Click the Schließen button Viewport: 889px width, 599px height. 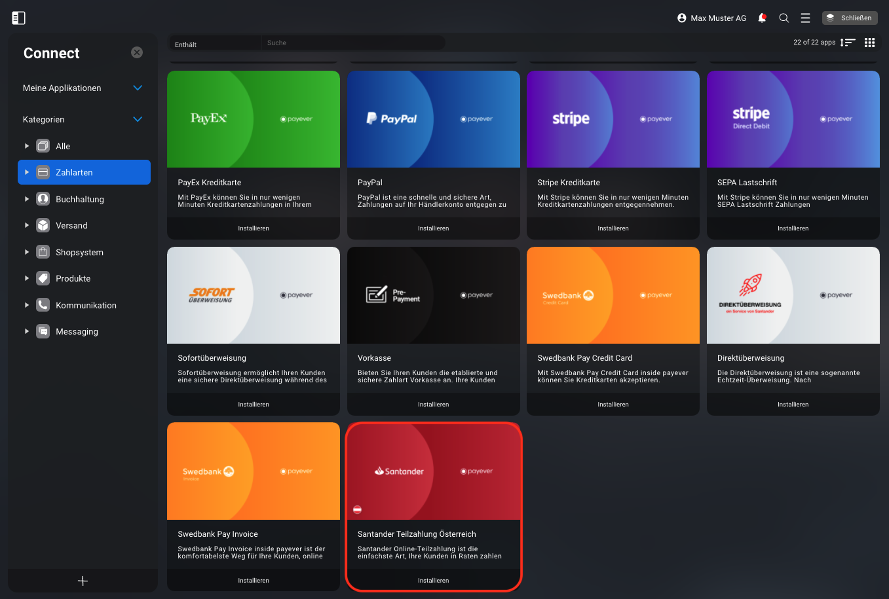pos(850,18)
